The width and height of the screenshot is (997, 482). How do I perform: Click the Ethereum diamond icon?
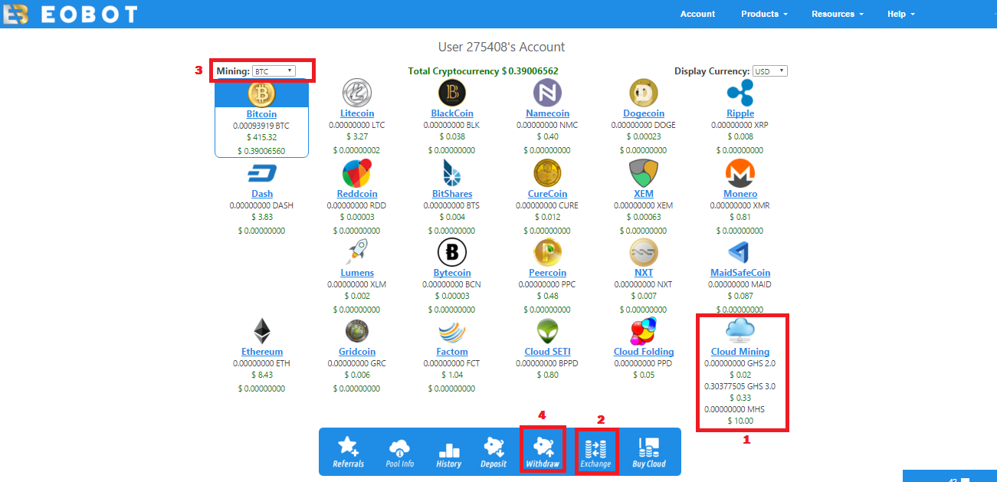click(261, 331)
